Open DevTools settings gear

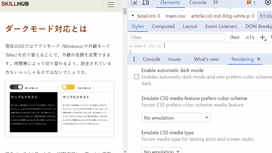coord(268,2)
